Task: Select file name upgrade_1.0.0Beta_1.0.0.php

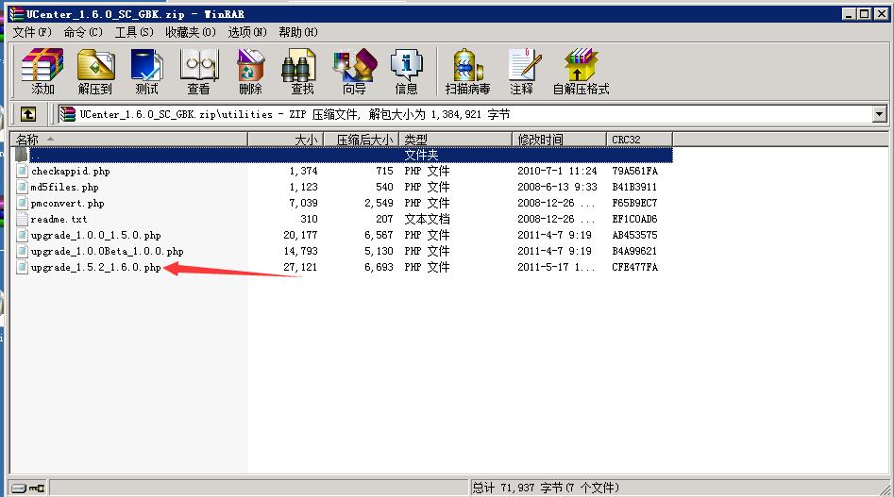Action: pyautogui.click(x=108, y=251)
